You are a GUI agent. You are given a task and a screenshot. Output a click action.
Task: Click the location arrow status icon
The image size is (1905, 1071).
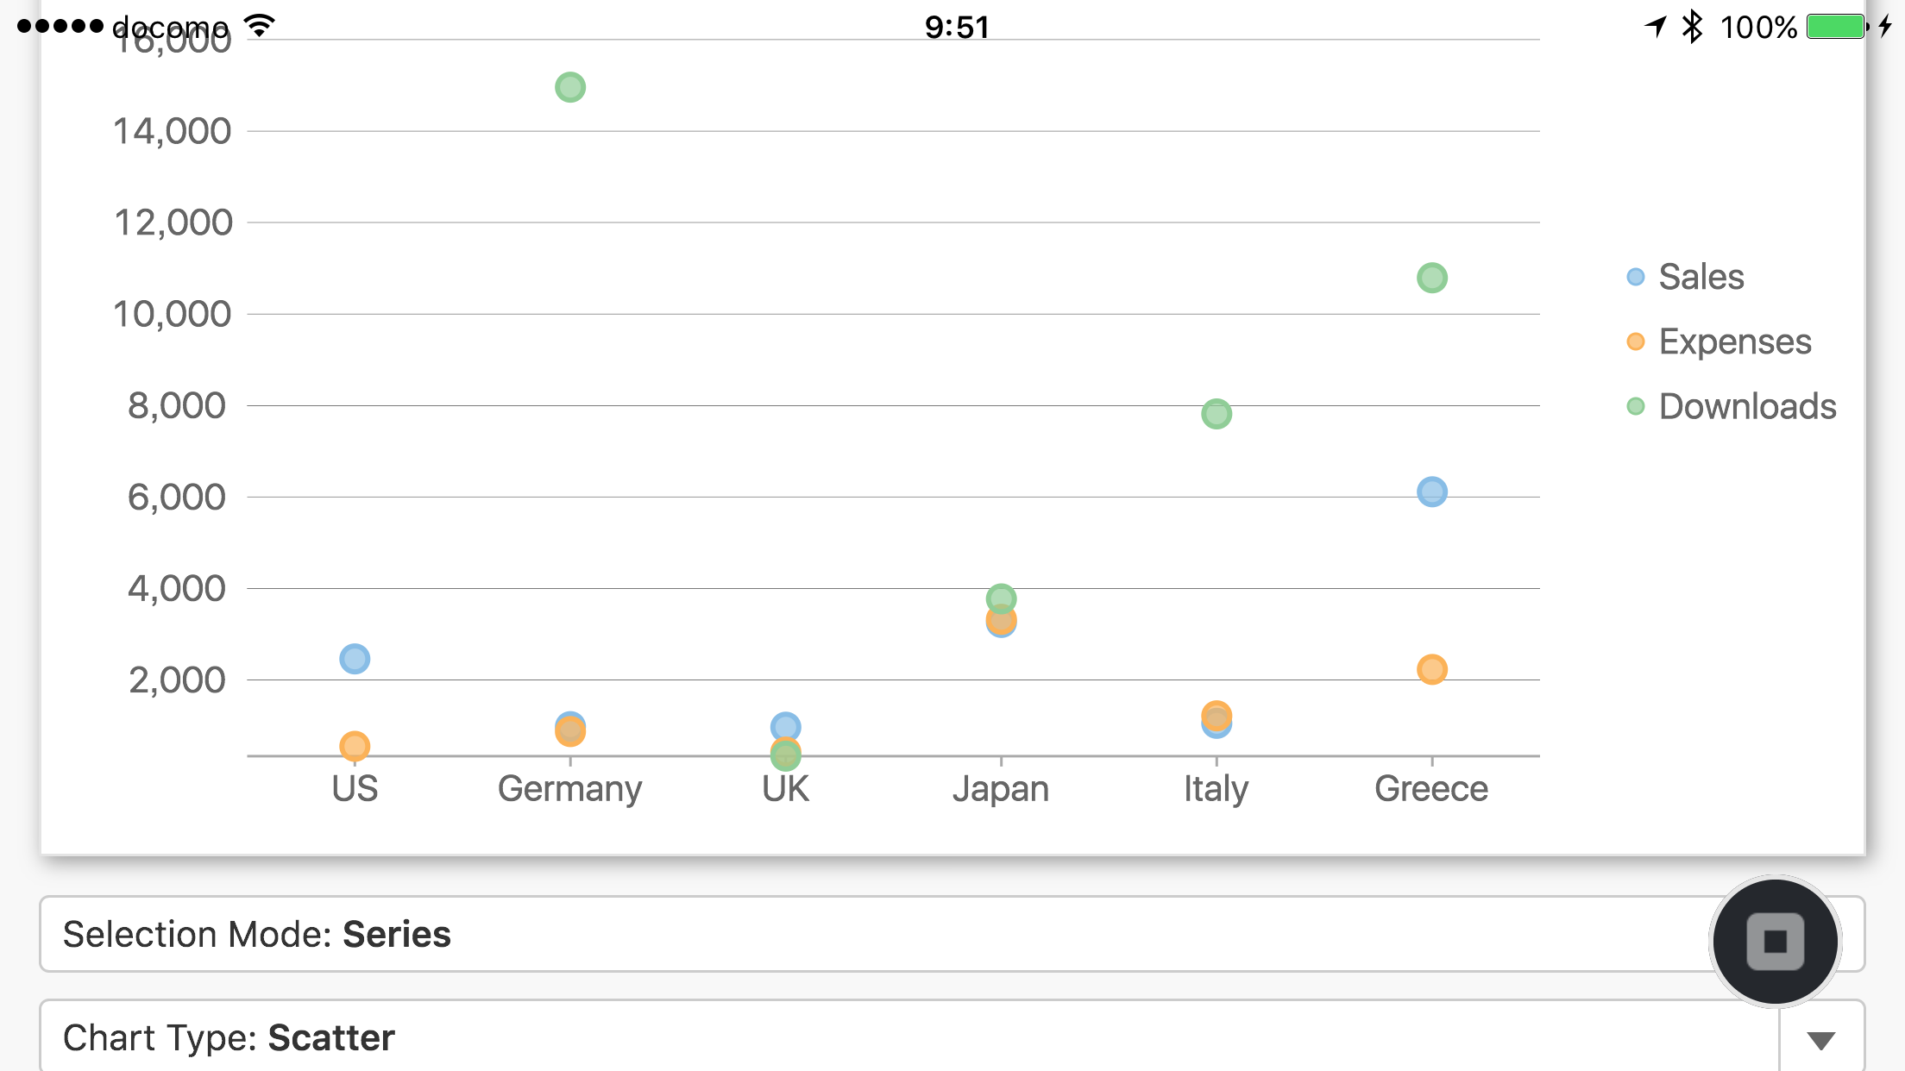point(1655,27)
